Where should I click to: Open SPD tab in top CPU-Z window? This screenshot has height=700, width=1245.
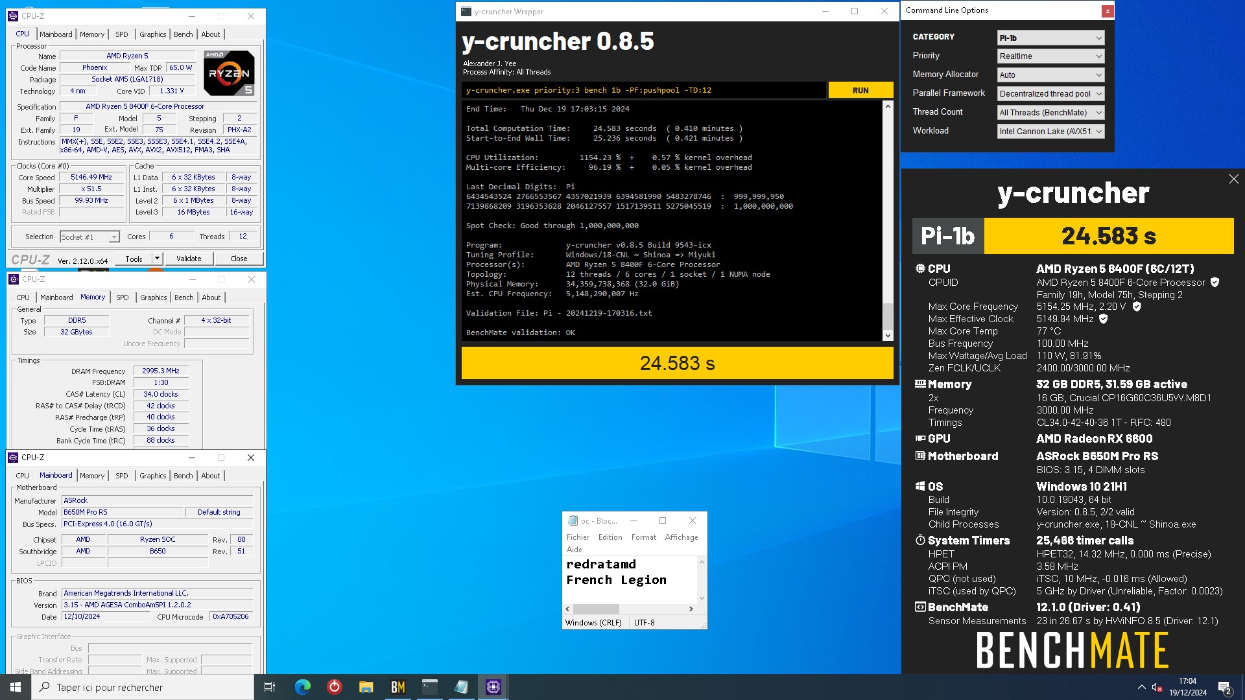tap(122, 34)
